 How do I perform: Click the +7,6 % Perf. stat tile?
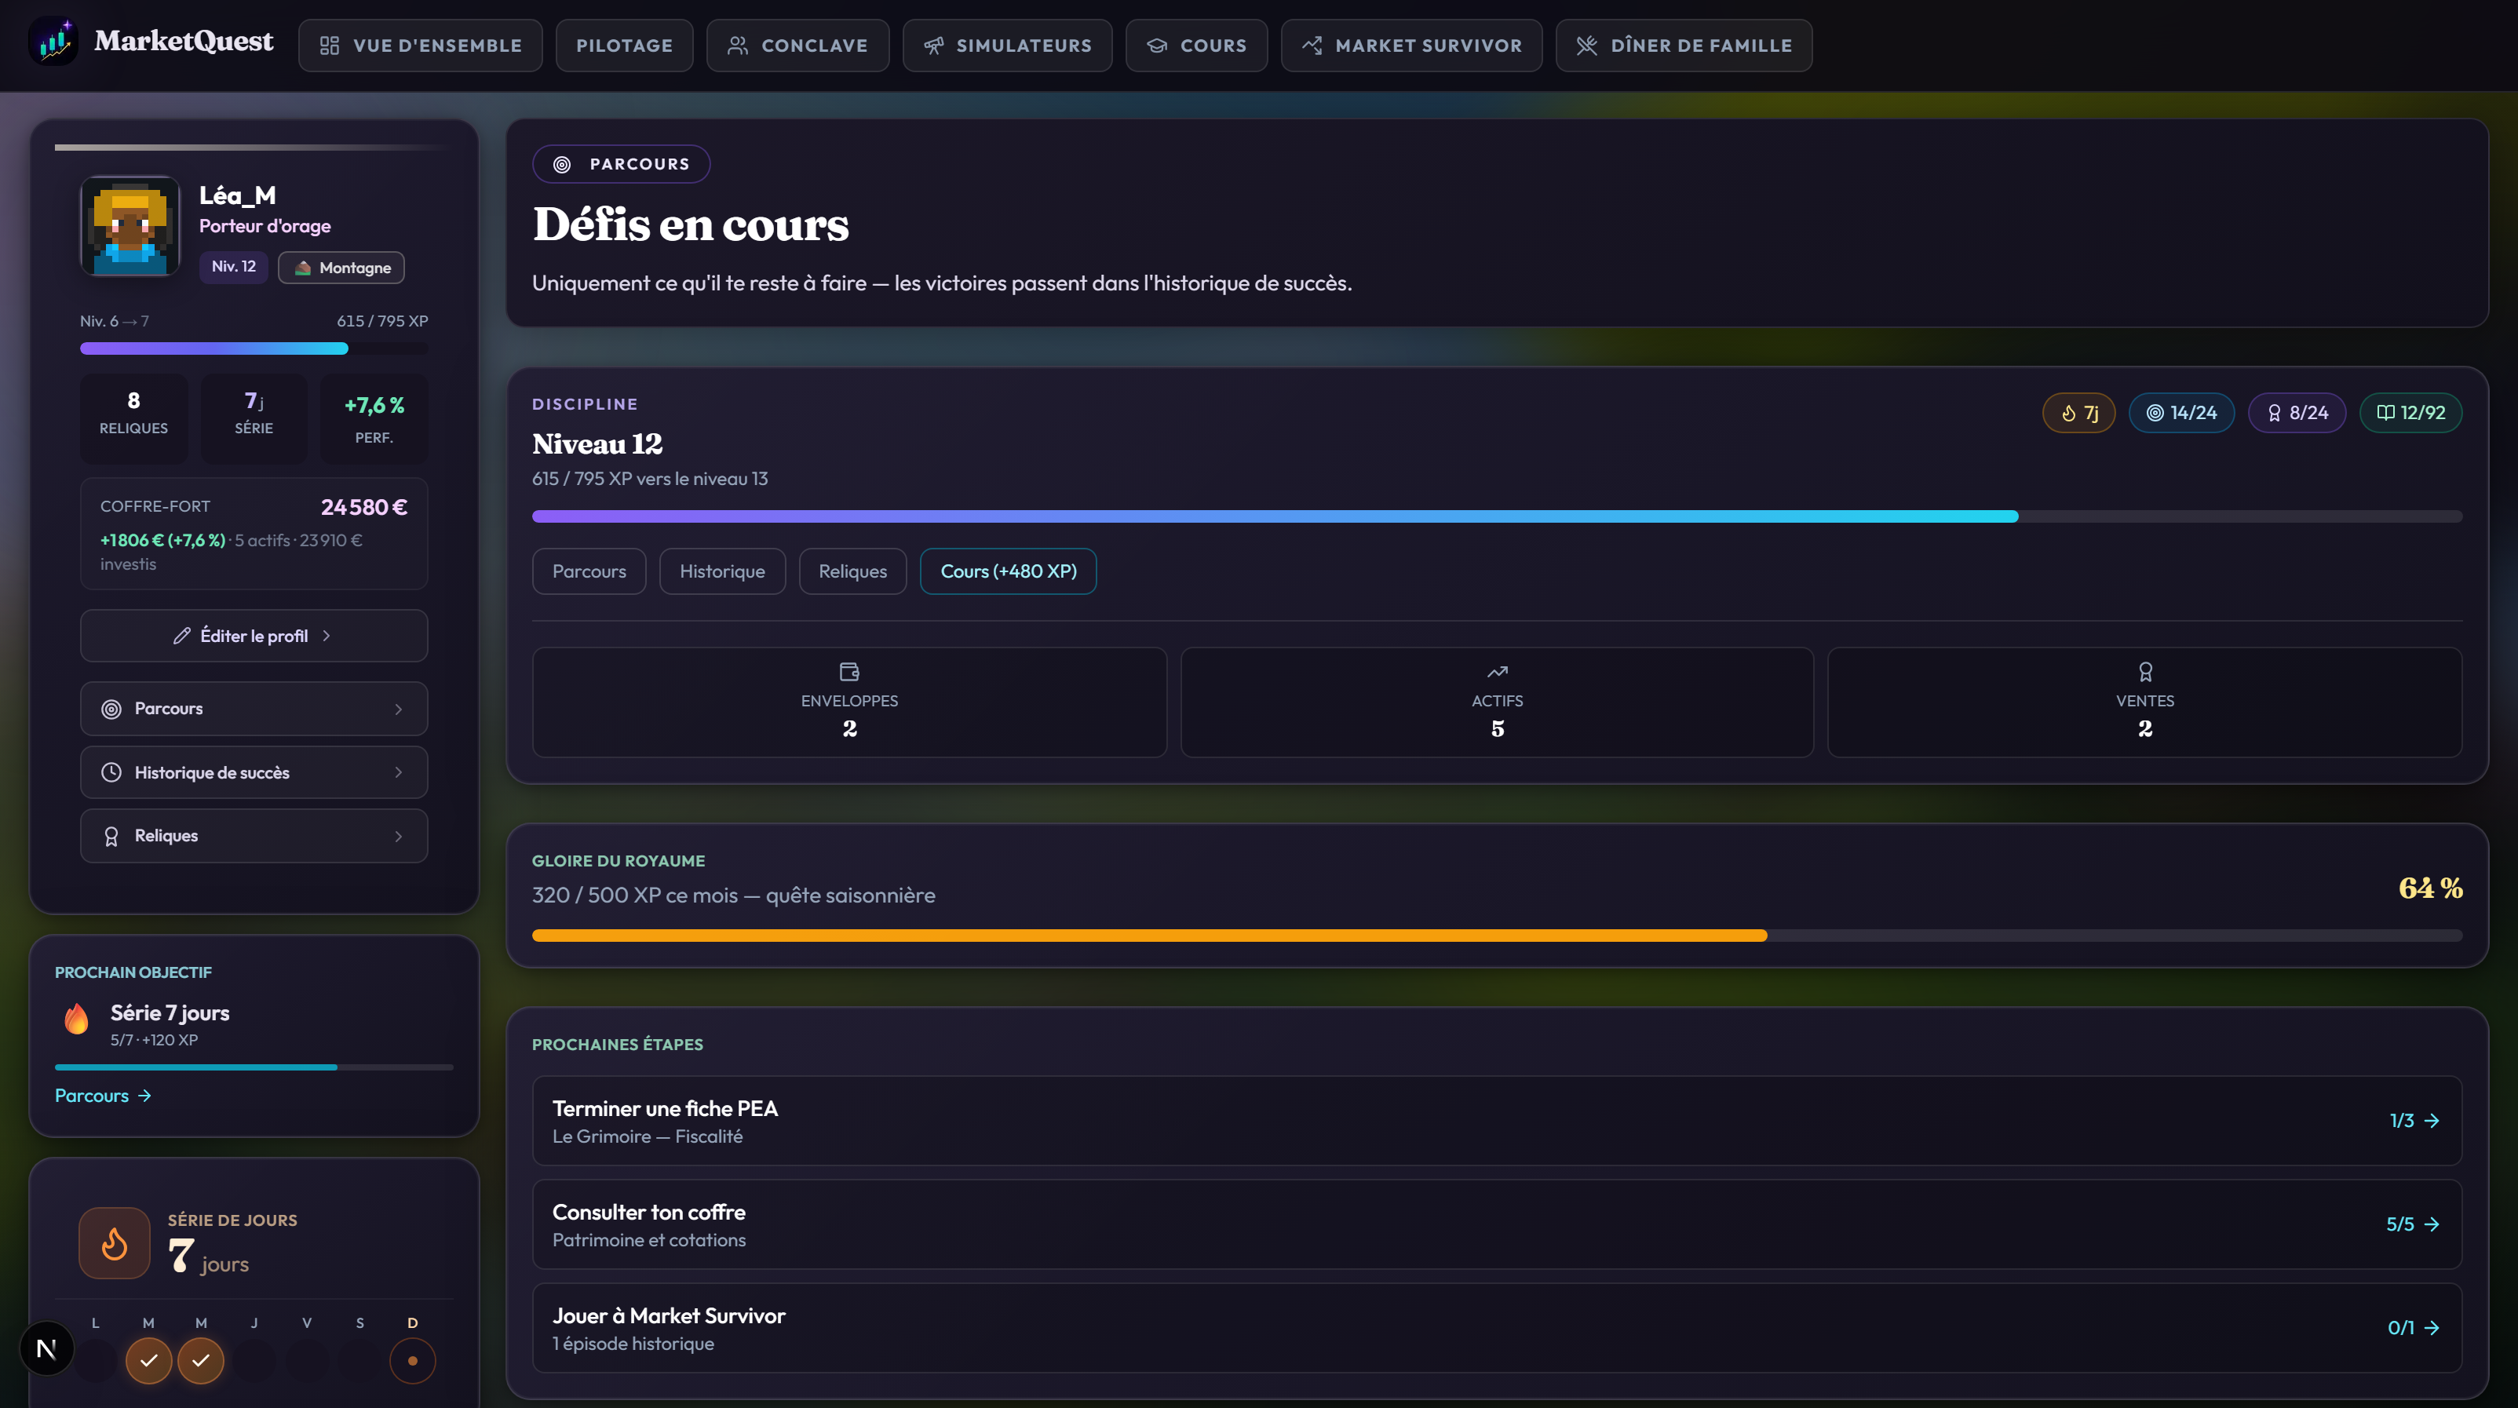374,418
